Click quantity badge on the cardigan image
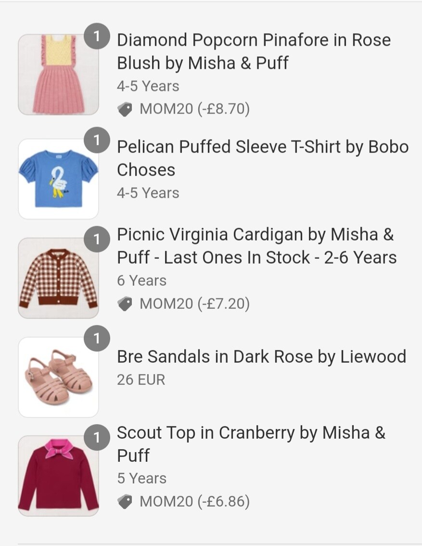The height and width of the screenshot is (546, 422). pos(97,239)
